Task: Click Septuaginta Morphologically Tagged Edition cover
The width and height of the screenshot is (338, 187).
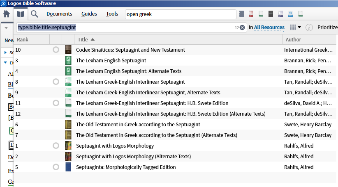Action: 68,167
